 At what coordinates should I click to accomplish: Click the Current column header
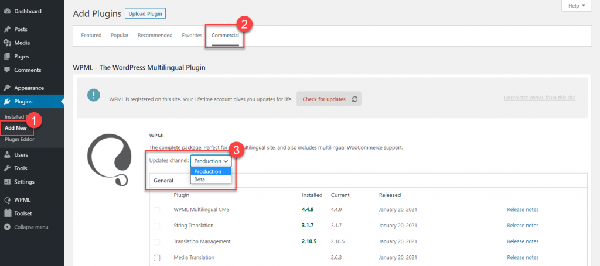tap(340, 195)
